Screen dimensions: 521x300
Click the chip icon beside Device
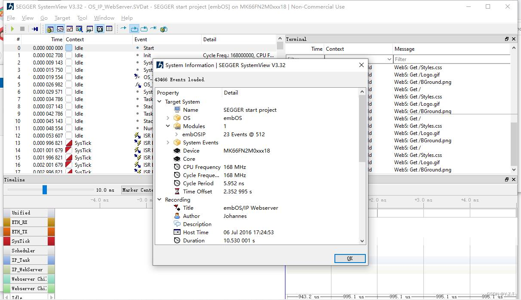click(177, 151)
